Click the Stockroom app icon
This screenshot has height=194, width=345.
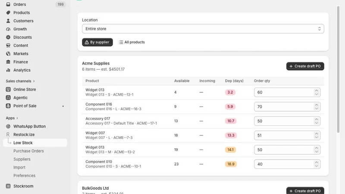(x=8, y=186)
